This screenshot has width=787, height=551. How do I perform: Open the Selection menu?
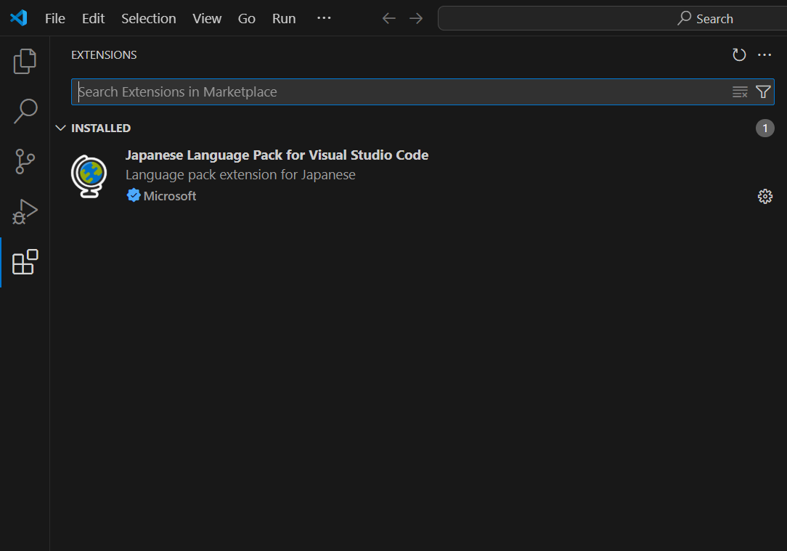click(x=149, y=19)
